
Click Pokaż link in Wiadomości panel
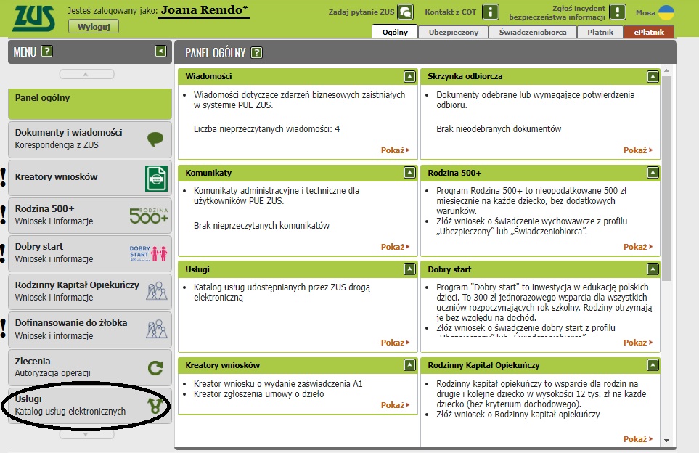(395, 150)
